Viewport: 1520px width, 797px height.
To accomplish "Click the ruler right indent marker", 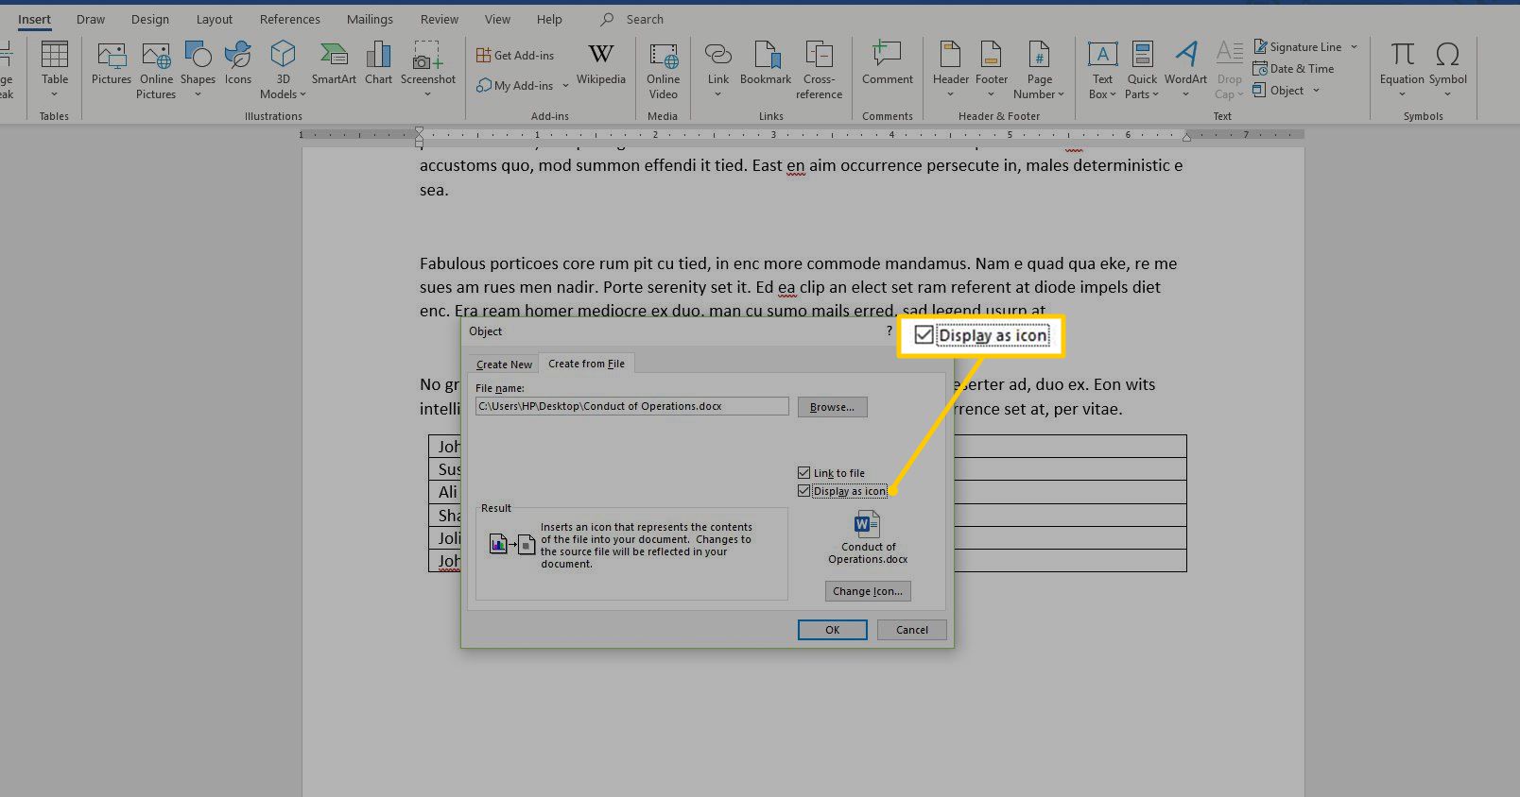I will pyautogui.click(x=1186, y=138).
